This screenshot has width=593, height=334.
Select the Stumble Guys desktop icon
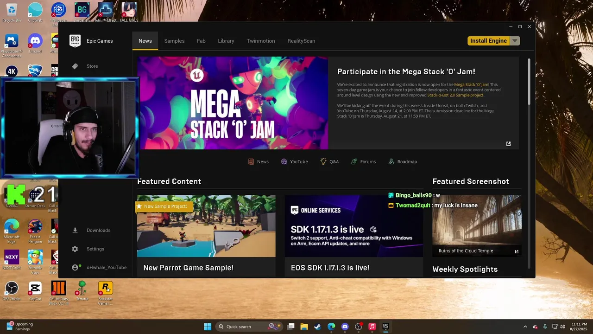click(x=35, y=262)
